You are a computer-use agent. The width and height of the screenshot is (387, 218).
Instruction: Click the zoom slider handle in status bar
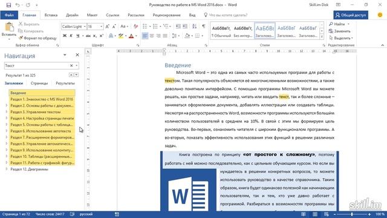click(x=352, y=214)
